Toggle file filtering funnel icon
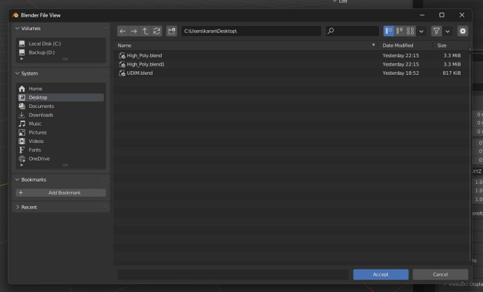The width and height of the screenshot is (483, 292). pyautogui.click(x=437, y=31)
